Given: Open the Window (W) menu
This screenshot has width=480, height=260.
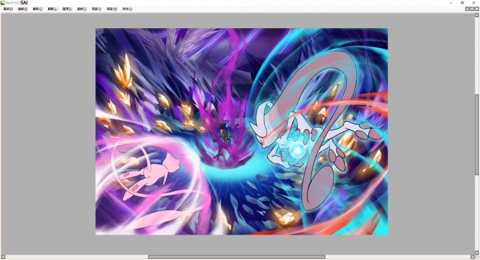Looking at the screenshot, I should pos(112,9).
